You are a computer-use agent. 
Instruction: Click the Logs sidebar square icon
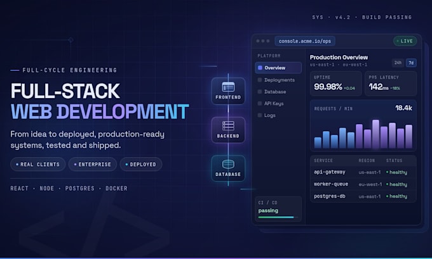[260, 115]
